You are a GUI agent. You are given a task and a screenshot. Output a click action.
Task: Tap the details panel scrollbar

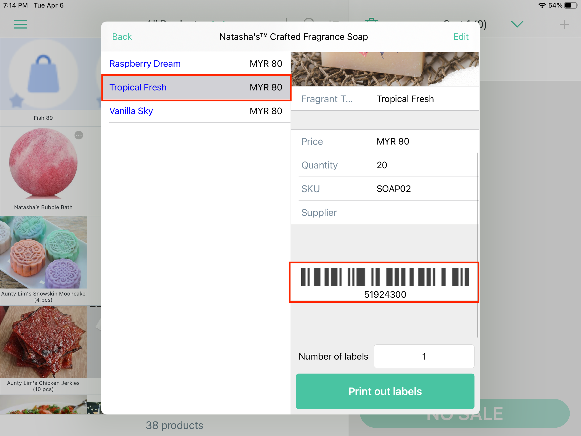(477, 245)
